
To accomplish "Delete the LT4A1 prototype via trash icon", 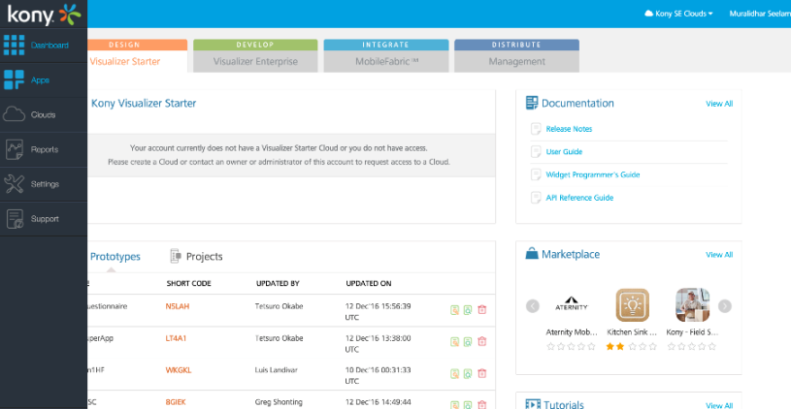I will tap(481, 341).
